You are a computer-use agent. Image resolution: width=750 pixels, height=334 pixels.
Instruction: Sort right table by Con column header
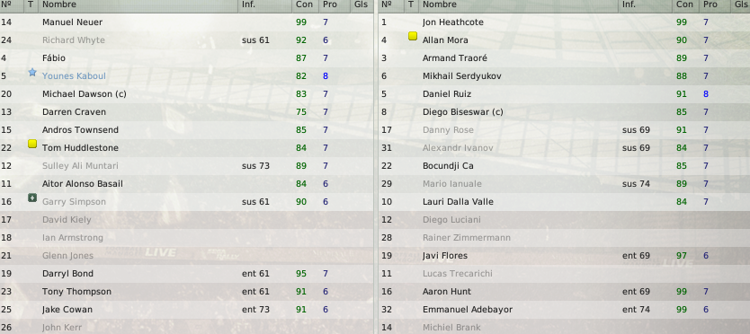click(x=686, y=4)
